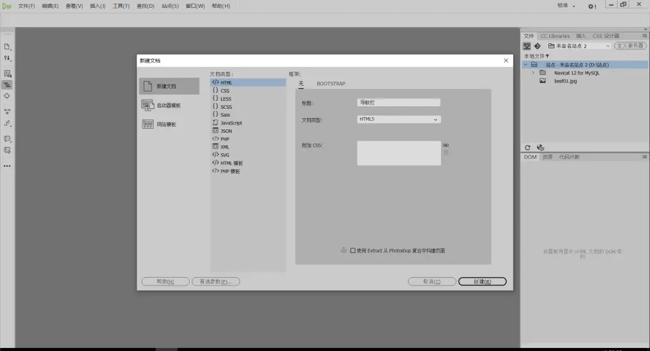Open the 插入(I) menu
Viewport: 650px width, 351px height.
pyautogui.click(x=97, y=6)
